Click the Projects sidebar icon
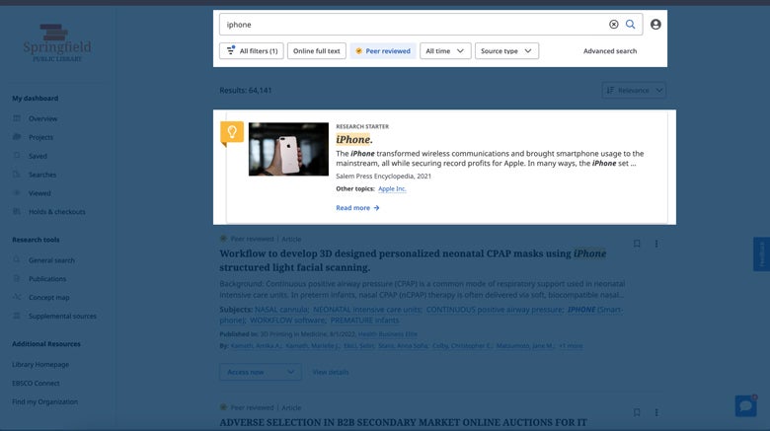 pyautogui.click(x=17, y=137)
